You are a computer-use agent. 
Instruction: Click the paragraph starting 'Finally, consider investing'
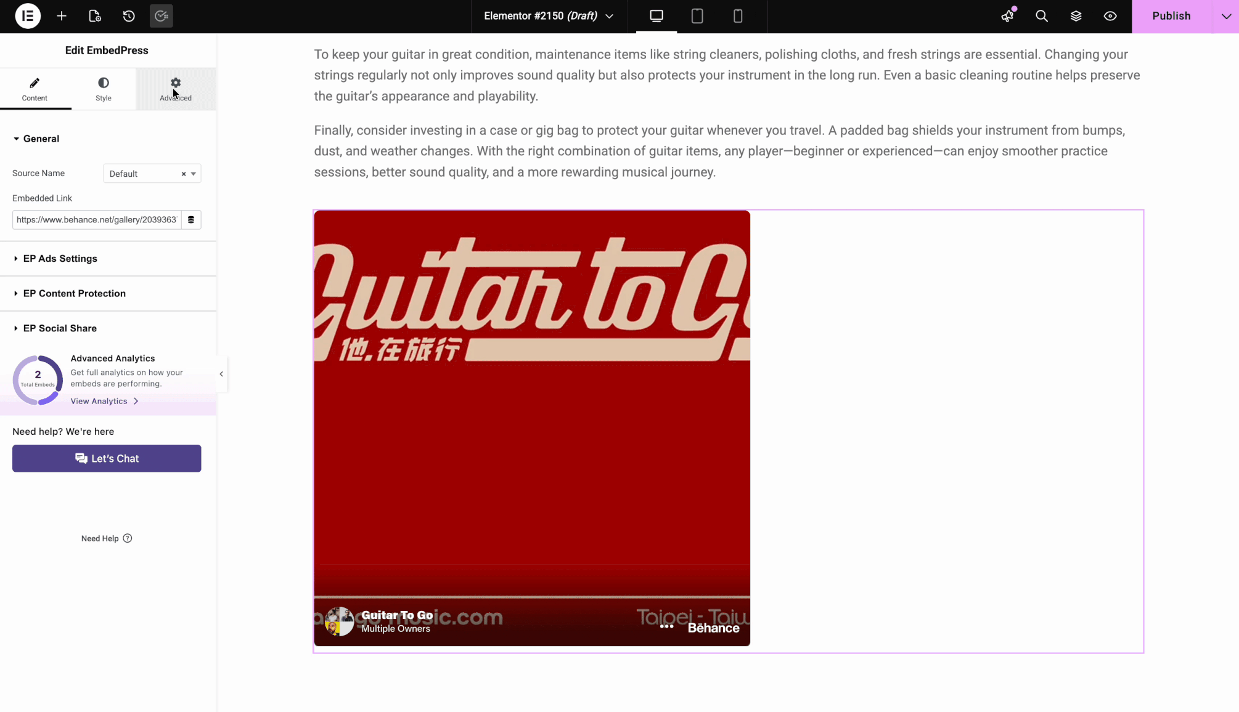(719, 151)
